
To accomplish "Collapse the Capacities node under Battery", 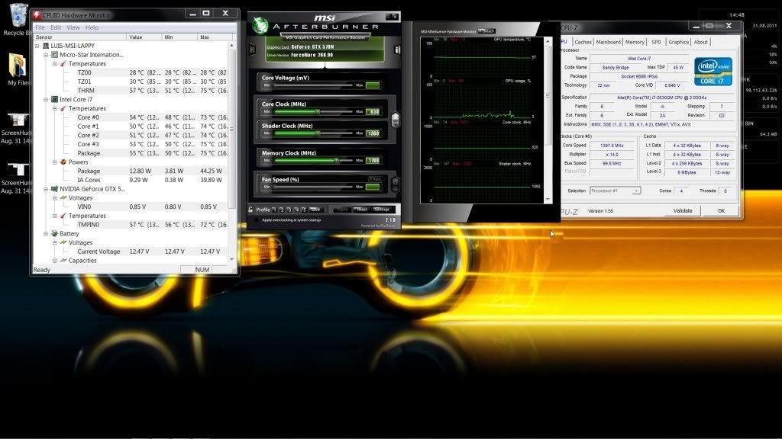I will click(x=55, y=261).
